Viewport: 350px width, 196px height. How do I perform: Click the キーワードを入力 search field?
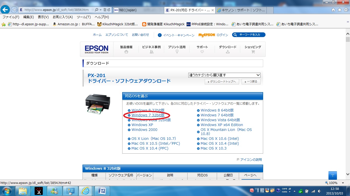tap(249, 35)
